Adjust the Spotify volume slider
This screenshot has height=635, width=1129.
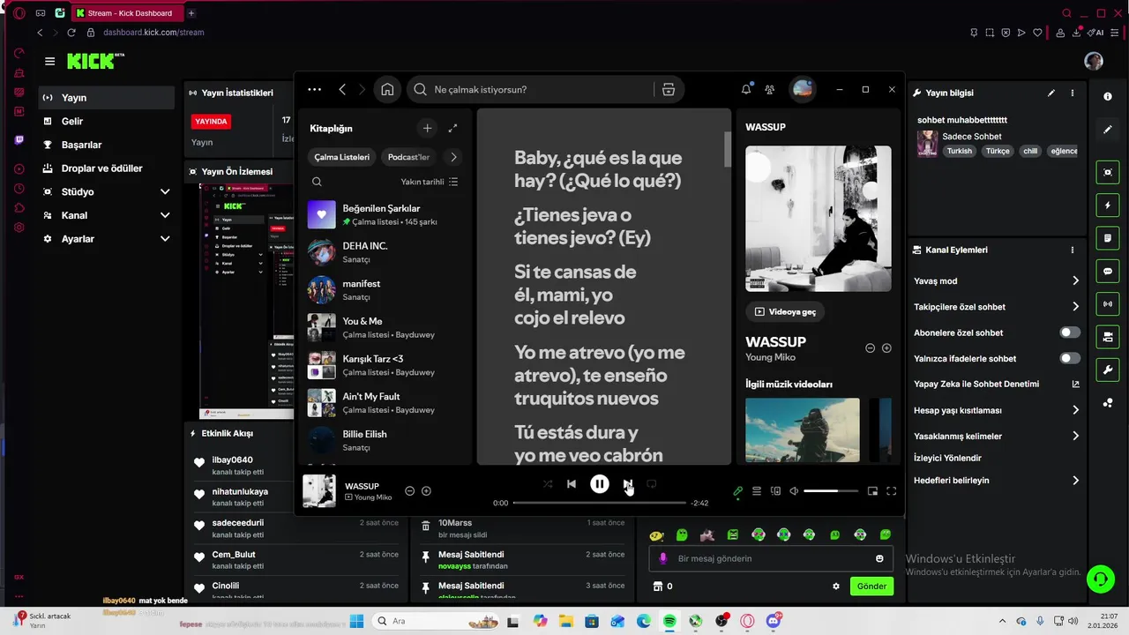click(x=831, y=491)
